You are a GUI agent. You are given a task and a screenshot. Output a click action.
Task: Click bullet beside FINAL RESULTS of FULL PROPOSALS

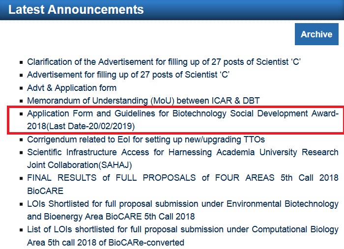21,178
